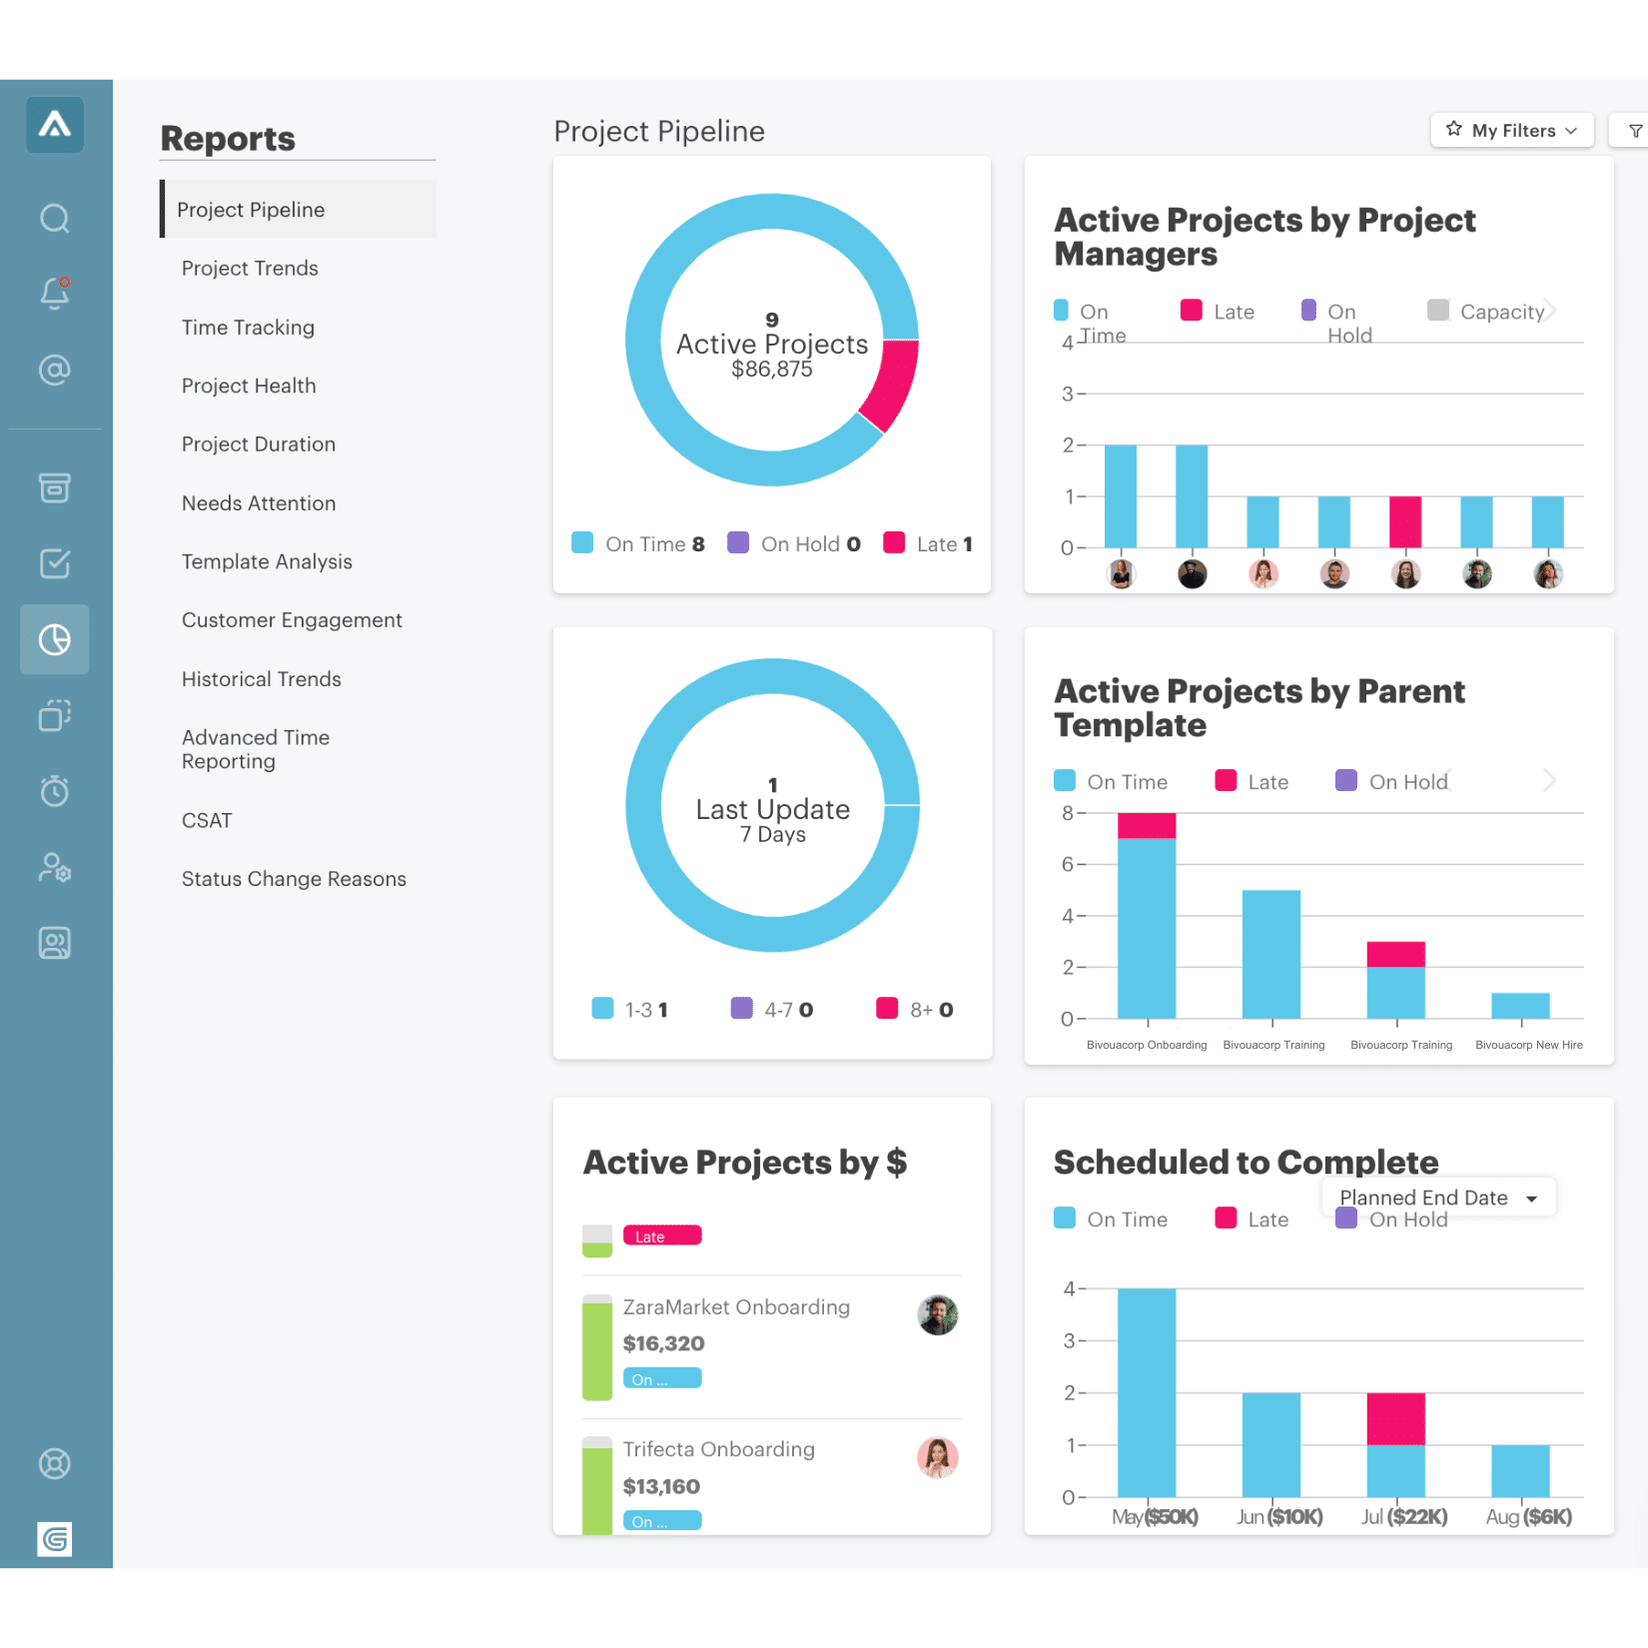Select the pie-chart Reports icon in sidebar
The image size is (1648, 1648).
(55, 639)
